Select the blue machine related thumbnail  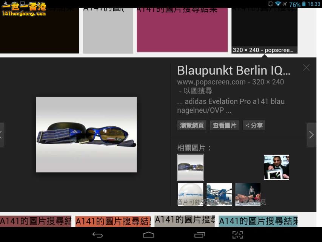[219, 194]
